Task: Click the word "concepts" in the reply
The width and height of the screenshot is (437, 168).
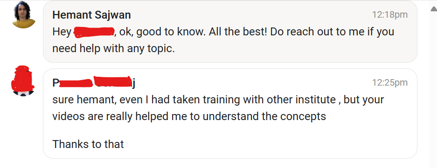Action: tap(303, 117)
